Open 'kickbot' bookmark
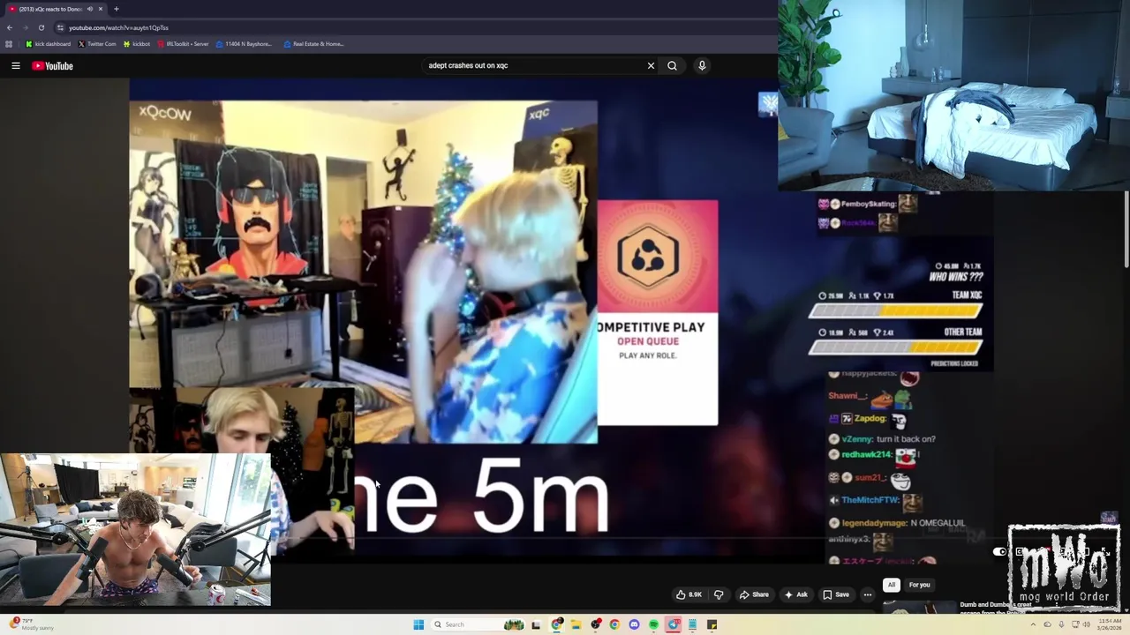Screen dimensions: 1130x635 pos(137,44)
